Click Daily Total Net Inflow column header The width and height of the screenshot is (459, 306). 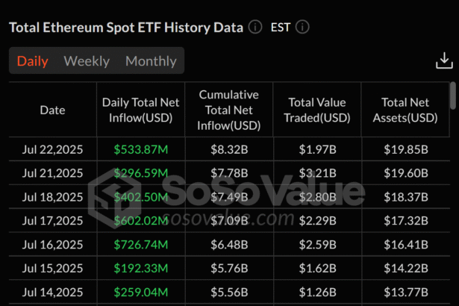(141, 110)
